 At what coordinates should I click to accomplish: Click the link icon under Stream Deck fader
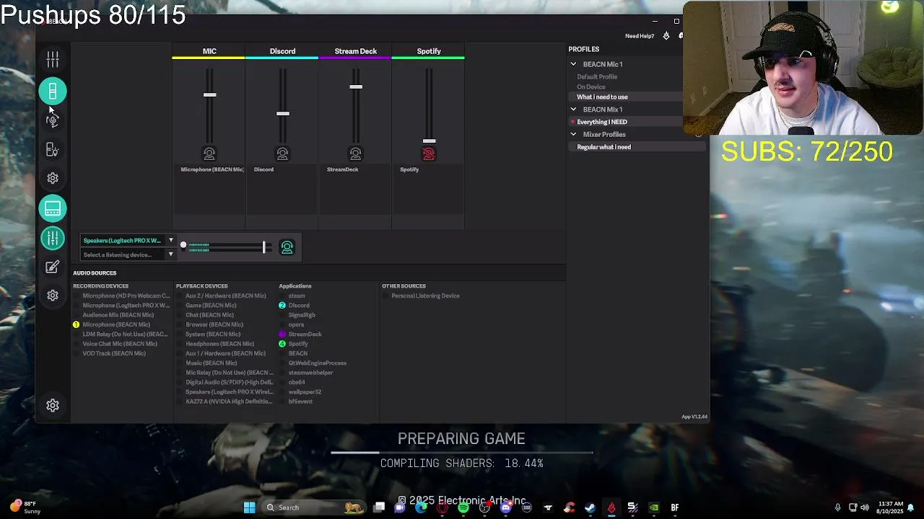pyautogui.click(x=355, y=154)
